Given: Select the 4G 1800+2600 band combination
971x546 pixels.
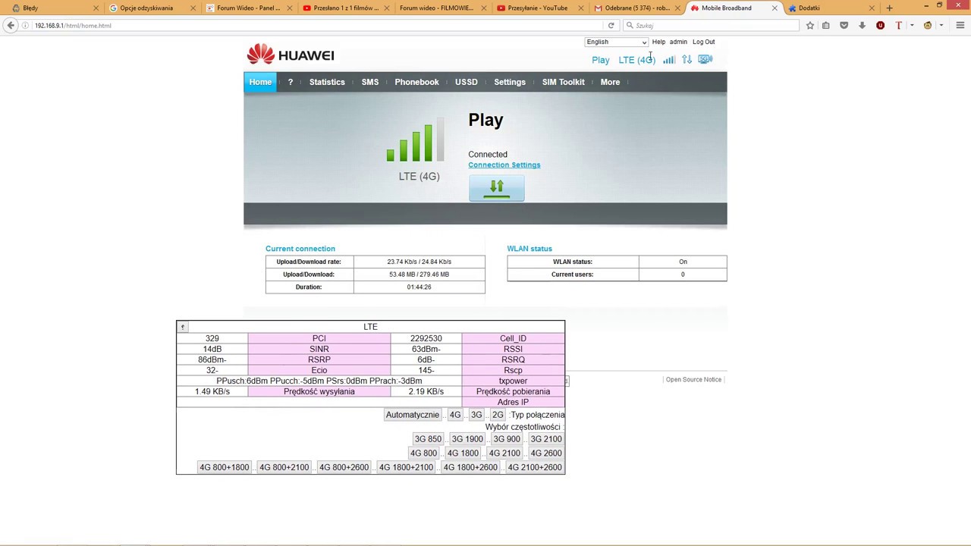Looking at the screenshot, I should [x=470, y=467].
